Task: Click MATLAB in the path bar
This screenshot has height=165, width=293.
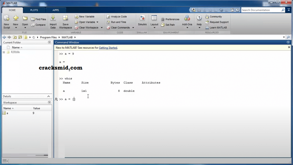Action: [67, 37]
